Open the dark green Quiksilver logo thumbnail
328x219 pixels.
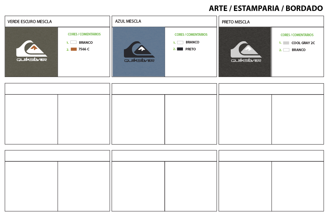coord(31,52)
